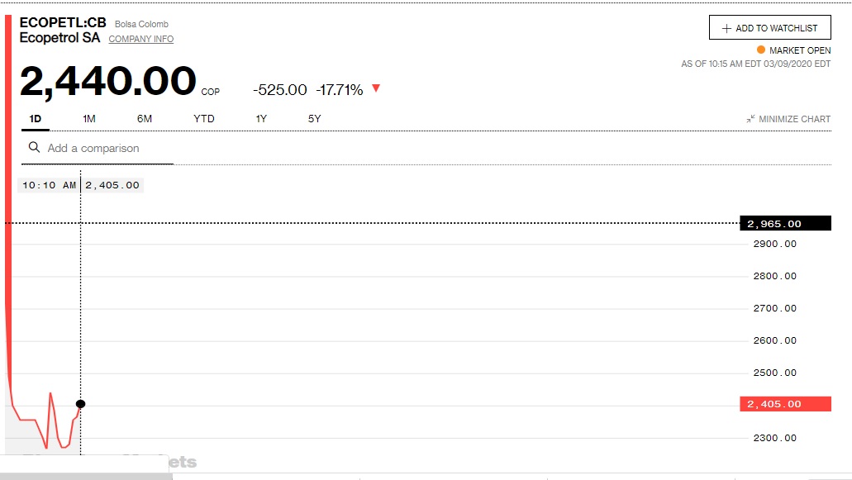
Task: Click the red 2,405.00 price label
Action: [x=785, y=404]
